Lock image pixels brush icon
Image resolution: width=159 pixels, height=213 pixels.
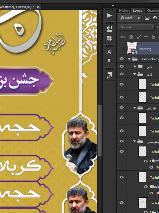138,37
